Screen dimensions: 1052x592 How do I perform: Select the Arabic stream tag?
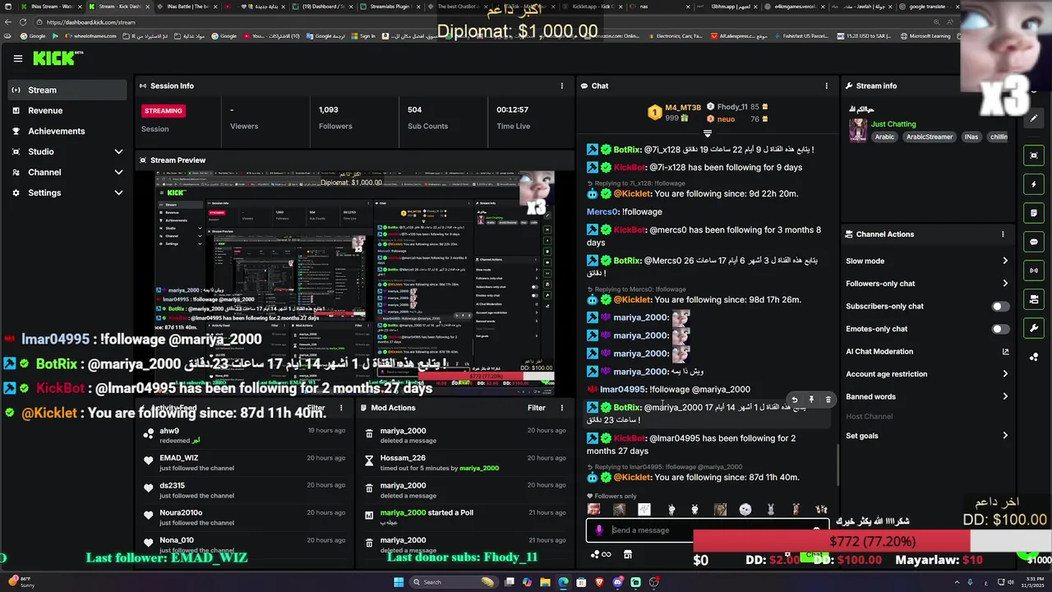[884, 137]
